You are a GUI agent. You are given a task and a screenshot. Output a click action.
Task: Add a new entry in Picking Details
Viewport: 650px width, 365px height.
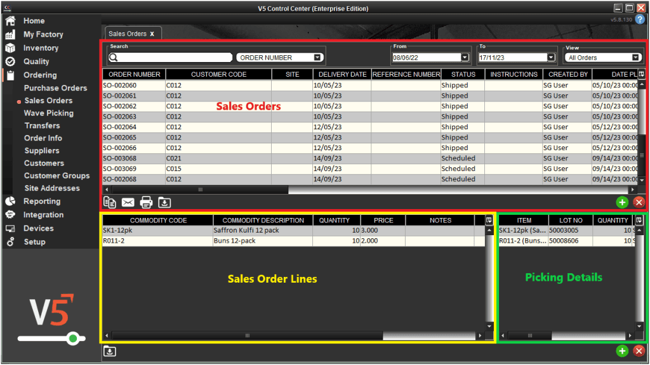click(621, 350)
